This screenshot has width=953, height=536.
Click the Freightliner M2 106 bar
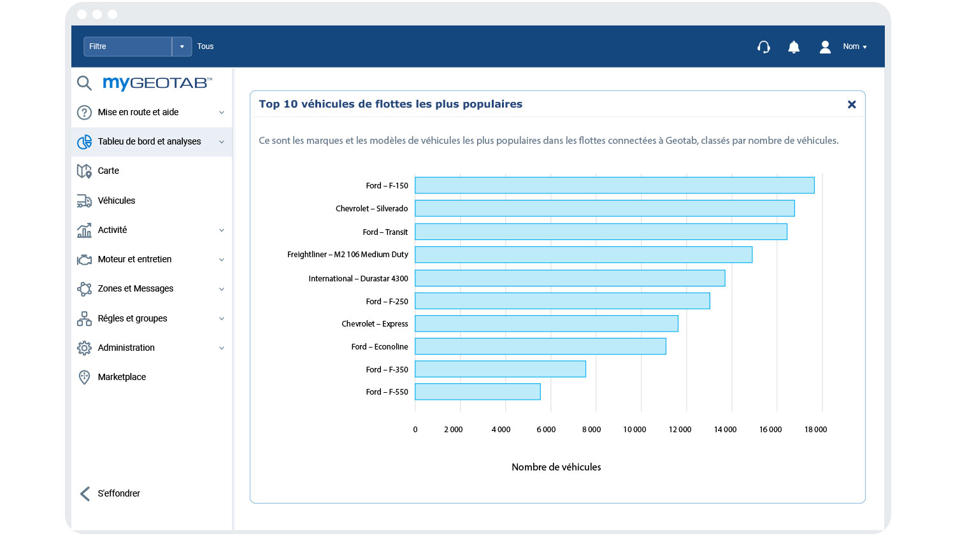point(584,255)
